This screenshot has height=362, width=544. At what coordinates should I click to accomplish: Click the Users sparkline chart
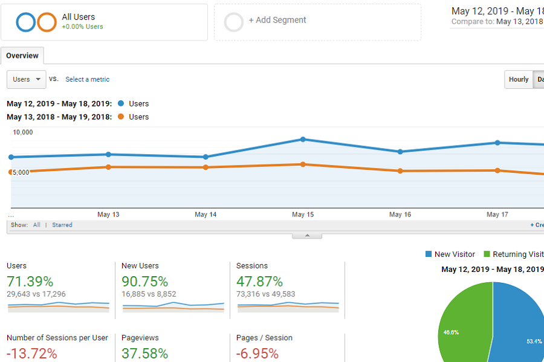(x=59, y=306)
